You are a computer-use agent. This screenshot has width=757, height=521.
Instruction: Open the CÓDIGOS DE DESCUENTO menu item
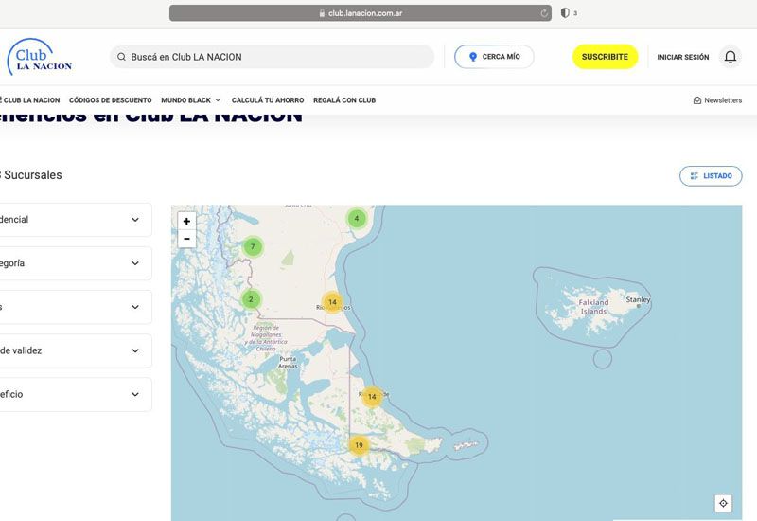(x=110, y=100)
